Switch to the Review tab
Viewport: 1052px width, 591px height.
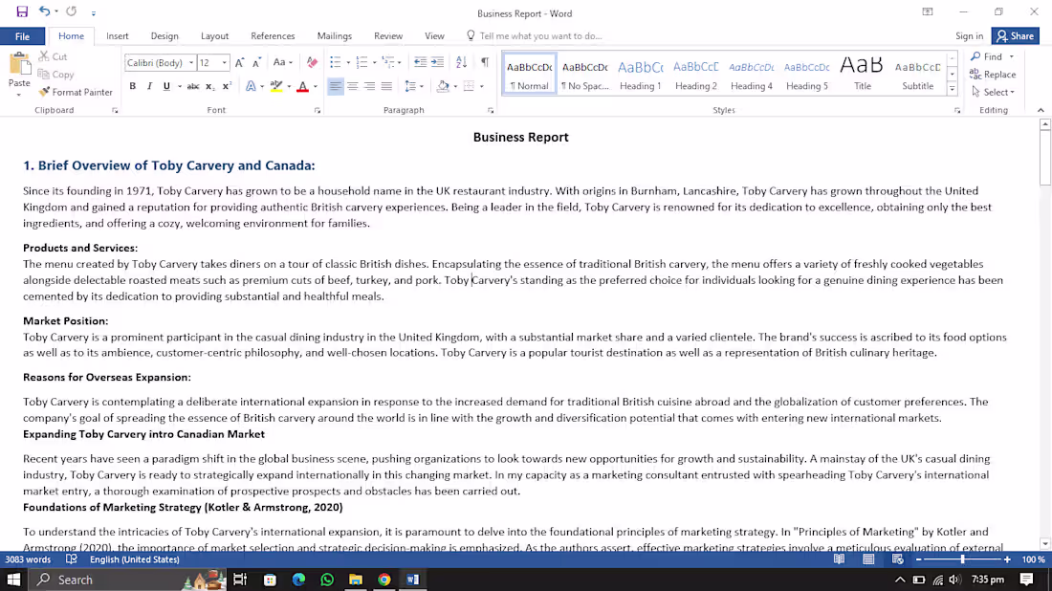click(x=387, y=36)
